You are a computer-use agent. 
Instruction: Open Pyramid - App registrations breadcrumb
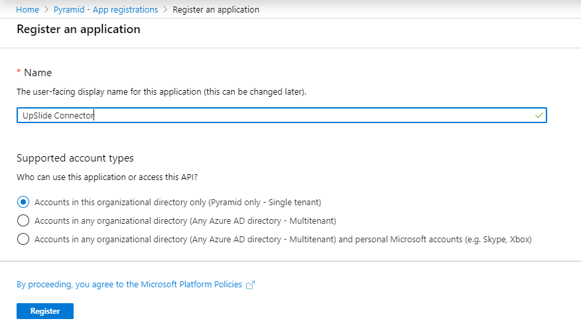[x=105, y=10]
